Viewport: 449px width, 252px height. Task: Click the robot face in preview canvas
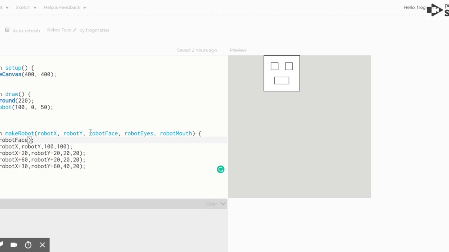(x=282, y=73)
